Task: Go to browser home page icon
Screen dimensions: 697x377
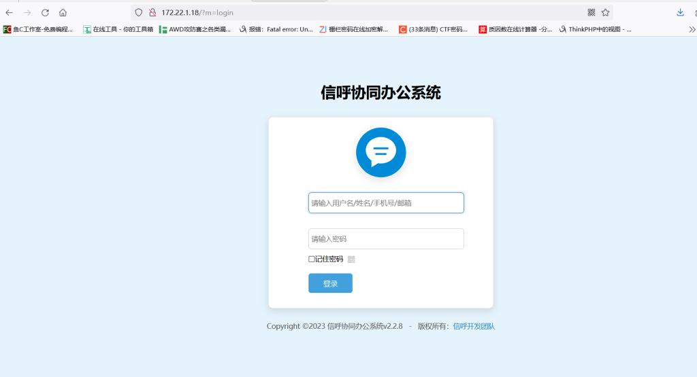Action: pos(63,12)
